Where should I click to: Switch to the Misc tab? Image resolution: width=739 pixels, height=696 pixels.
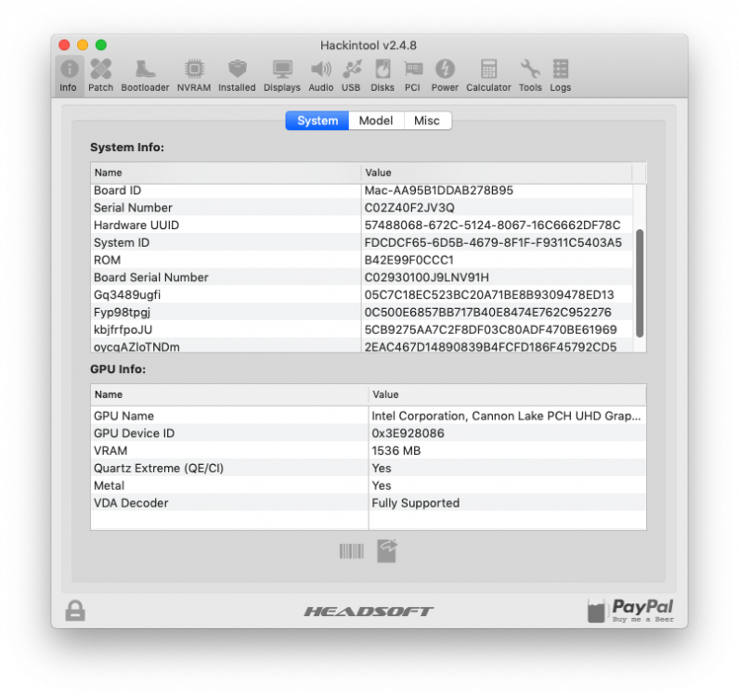click(x=427, y=121)
